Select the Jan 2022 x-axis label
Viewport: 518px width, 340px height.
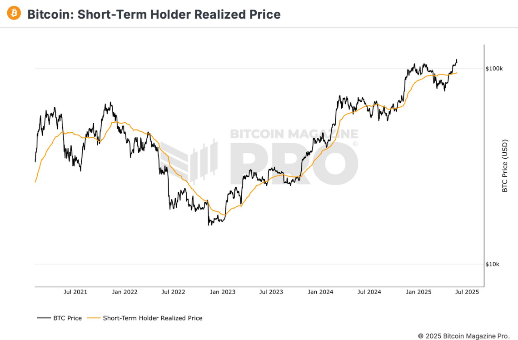pos(125,292)
